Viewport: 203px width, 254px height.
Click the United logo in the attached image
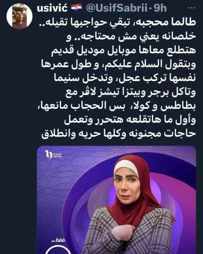(53, 154)
